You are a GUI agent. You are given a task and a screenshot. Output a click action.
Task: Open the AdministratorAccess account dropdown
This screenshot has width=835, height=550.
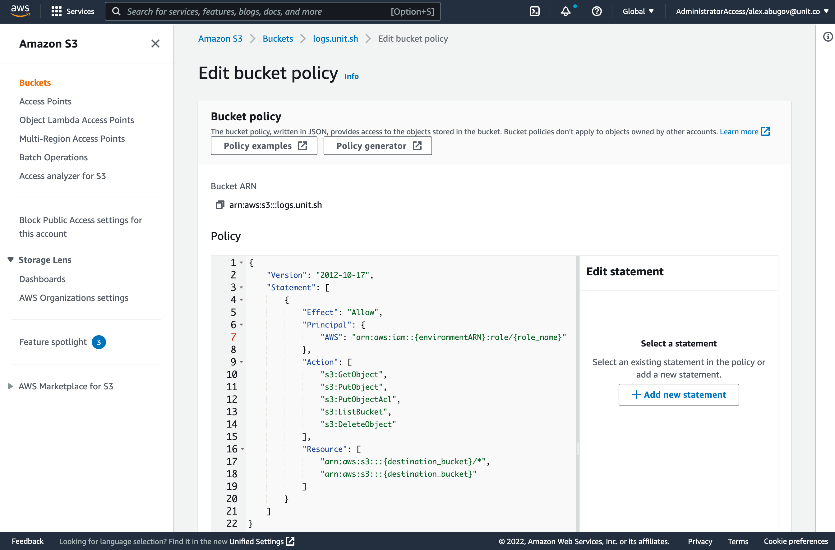(x=752, y=11)
